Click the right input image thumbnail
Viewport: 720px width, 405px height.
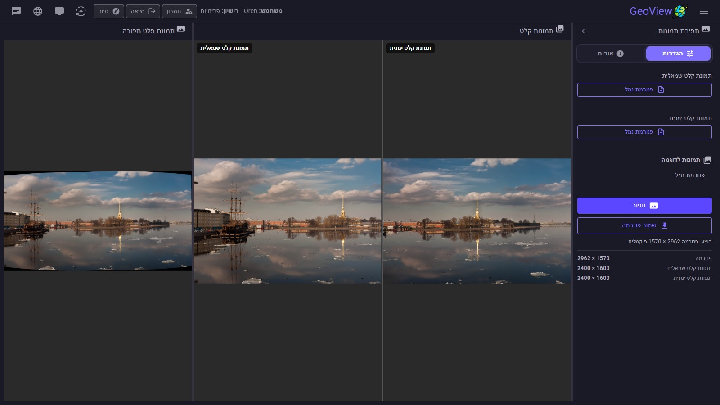477,221
